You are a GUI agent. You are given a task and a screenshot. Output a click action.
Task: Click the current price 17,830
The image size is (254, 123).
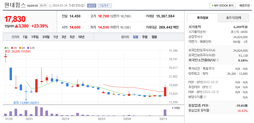pyautogui.click(x=15, y=19)
